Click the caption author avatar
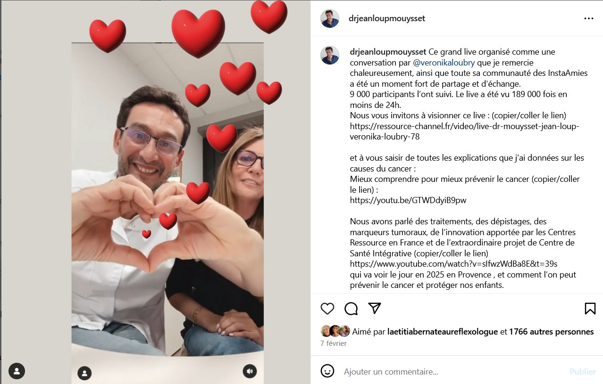The height and width of the screenshot is (384, 603). 330,55
